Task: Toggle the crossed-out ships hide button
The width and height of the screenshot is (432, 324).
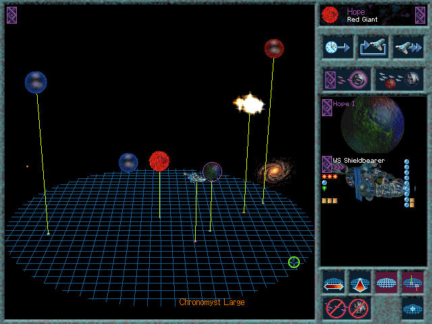Action: tap(335, 308)
